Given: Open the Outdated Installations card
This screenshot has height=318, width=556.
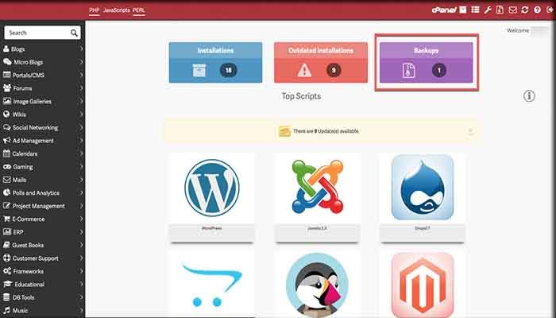Looking at the screenshot, I should click(x=321, y=63).
